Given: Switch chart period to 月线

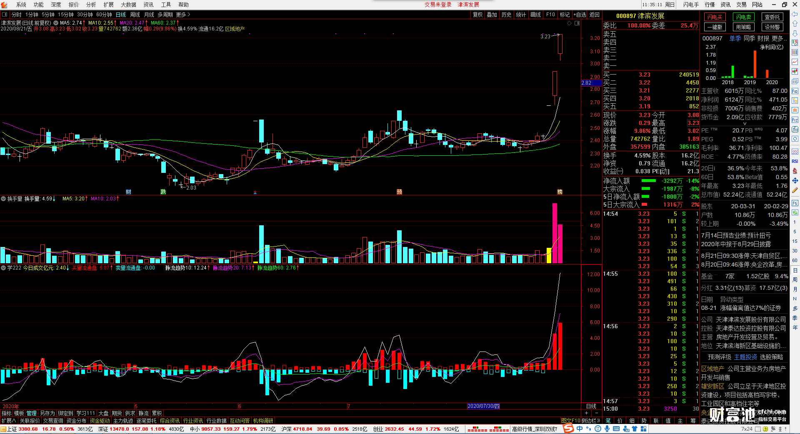Looking at the screenshot, I should [x=149, y=15].
